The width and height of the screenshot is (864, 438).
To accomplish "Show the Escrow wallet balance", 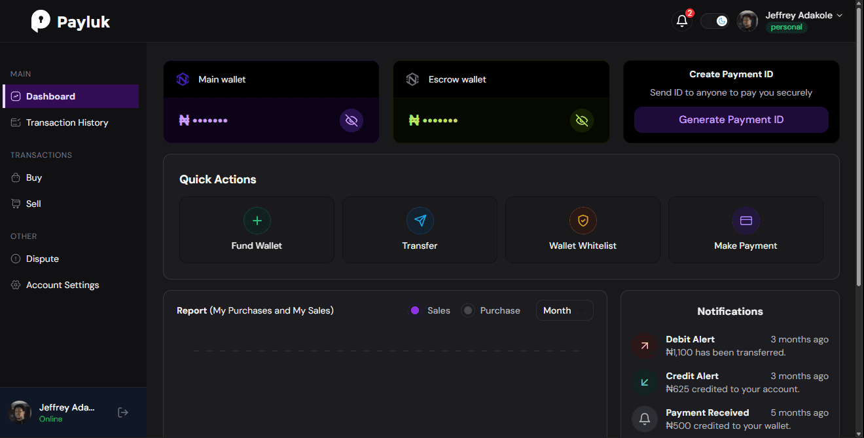I will [x=581, y=120].
